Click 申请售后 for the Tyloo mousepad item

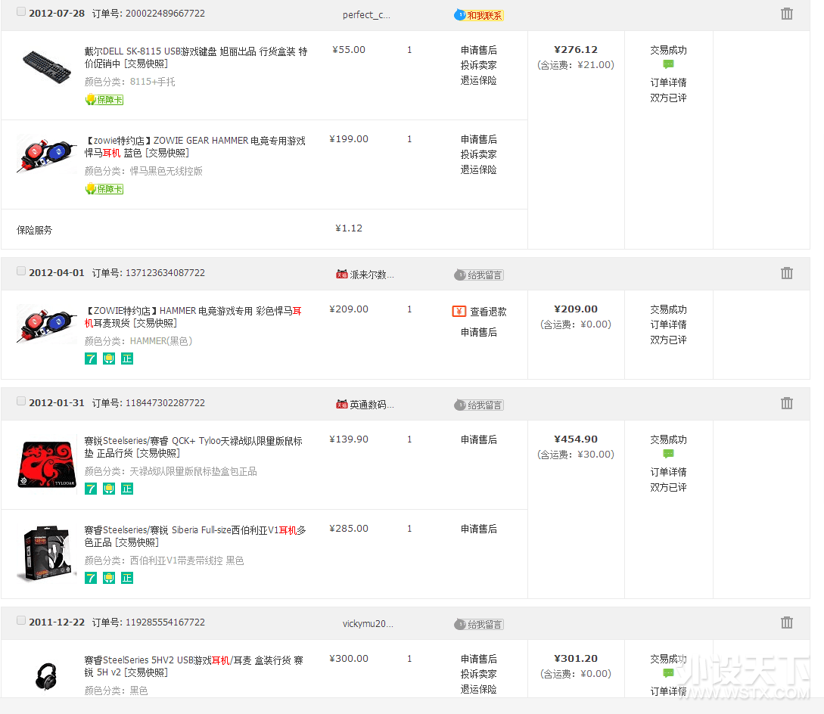[x=478, y=439]
